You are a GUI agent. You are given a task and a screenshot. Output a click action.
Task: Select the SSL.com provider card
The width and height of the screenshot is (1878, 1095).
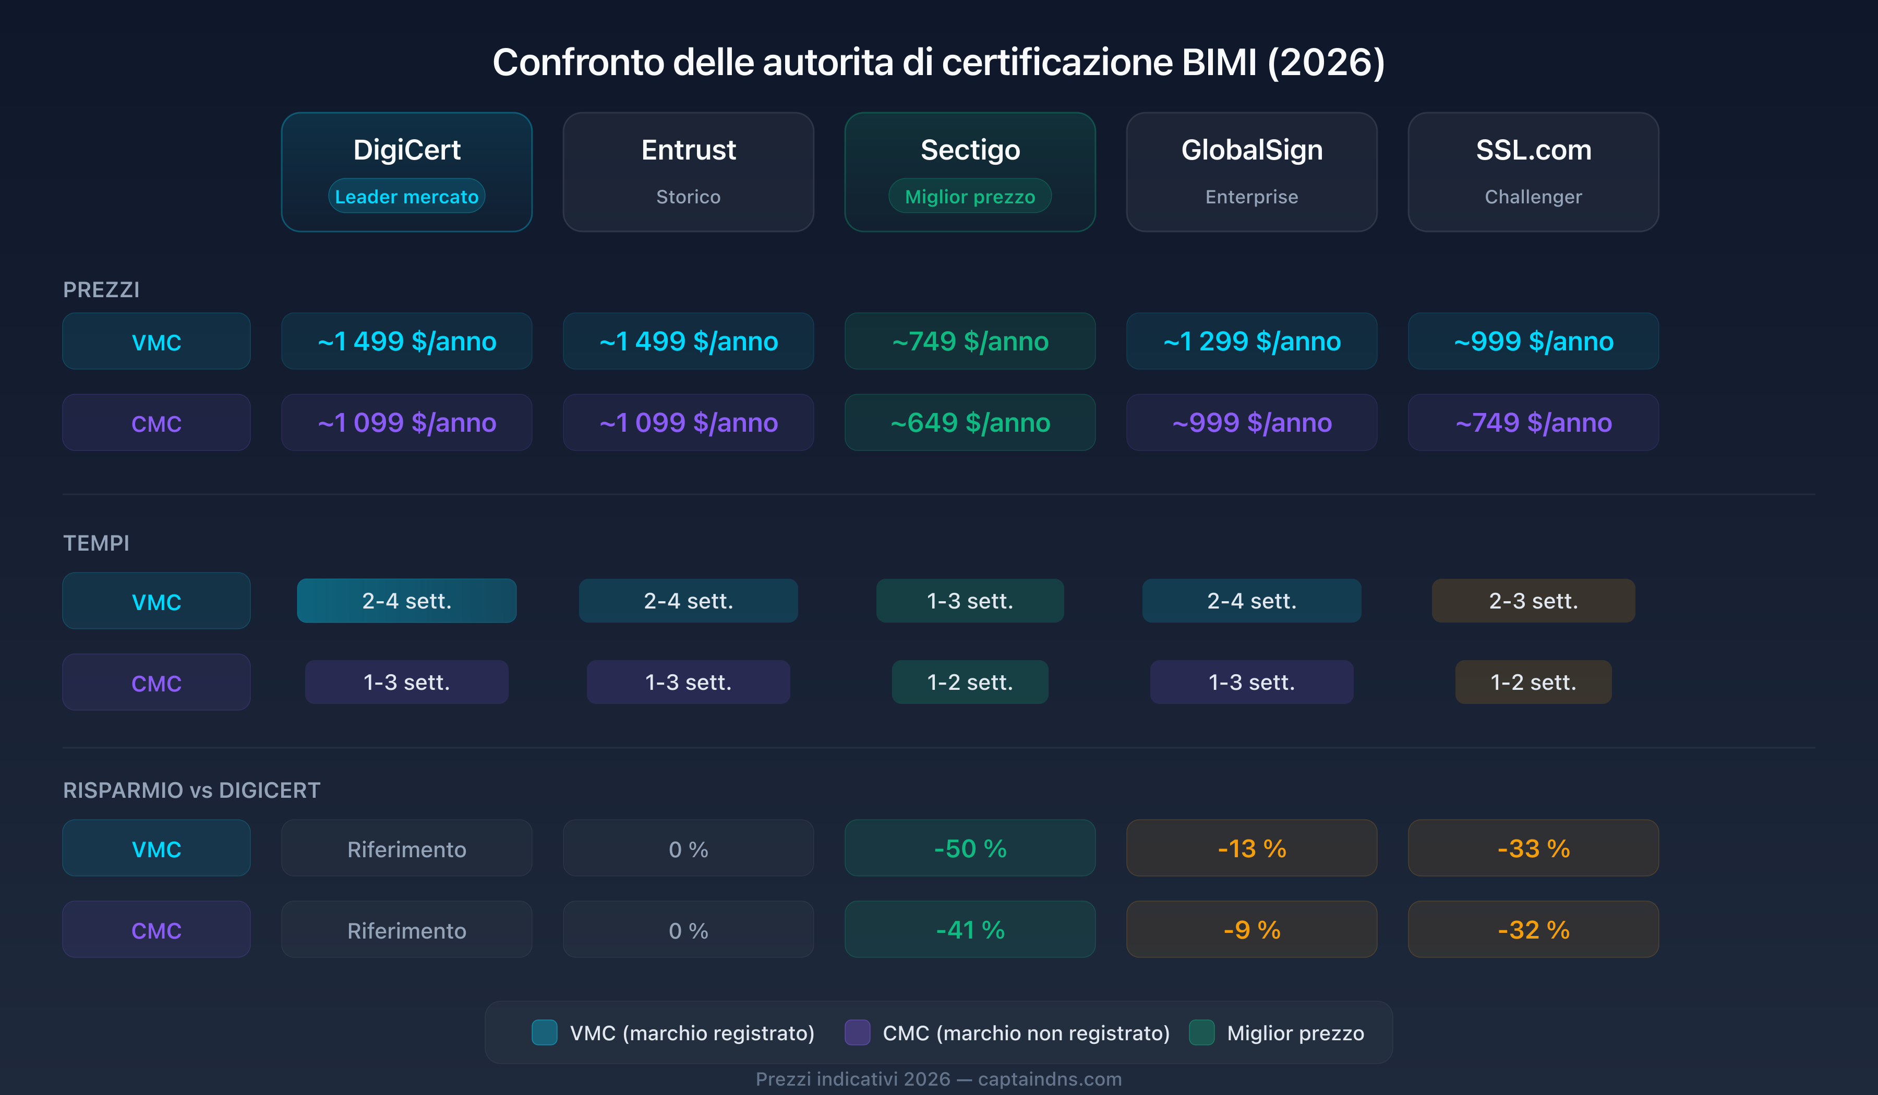click(x=1533, y=172)
